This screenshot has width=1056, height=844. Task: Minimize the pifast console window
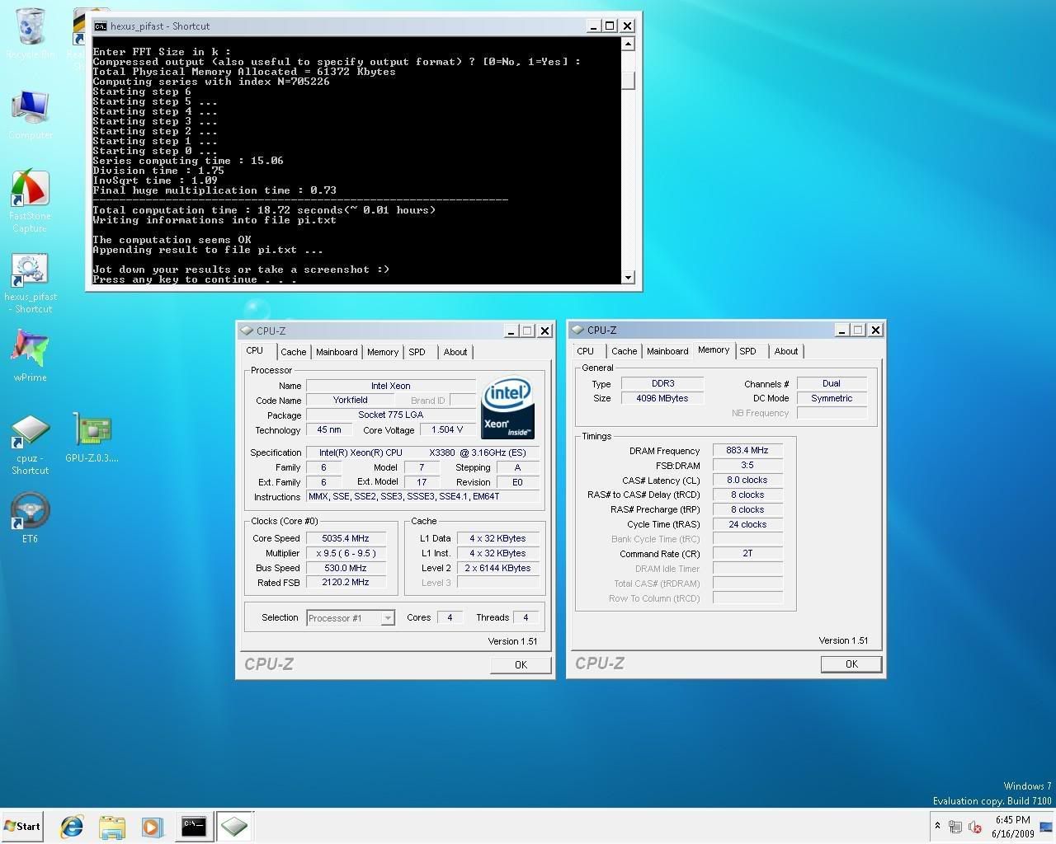592,26
